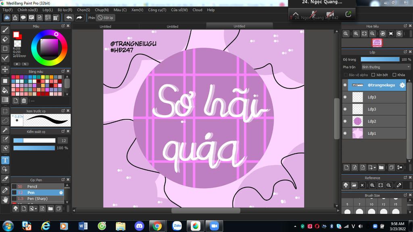Enable the Xén bớt checkbox
Viewport: 413px width, 232px height.
pos(373,75)
